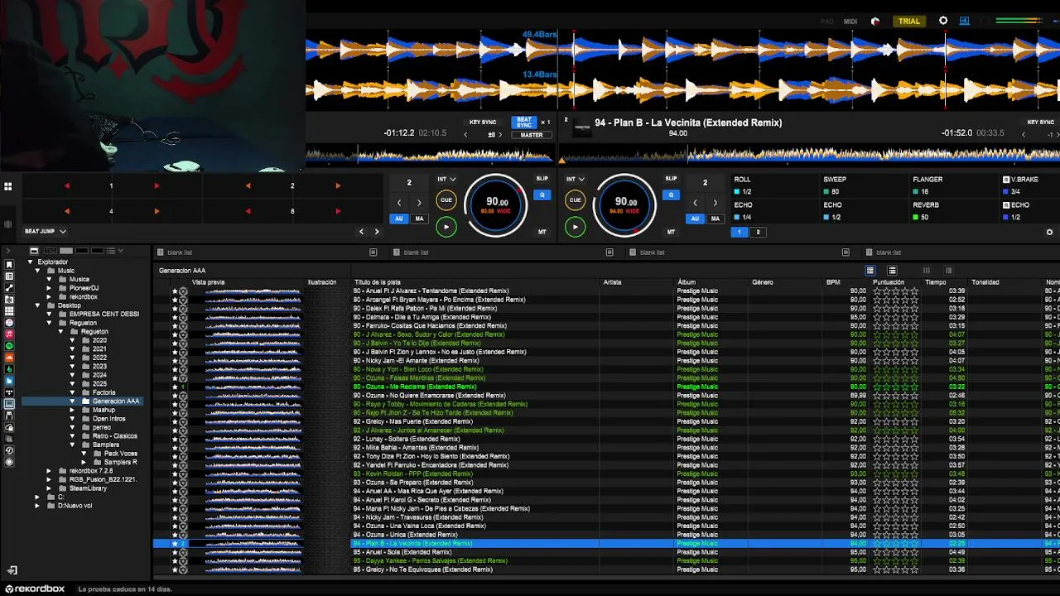
Task: Open INT dropdown on deck 2
Action: pos(576,179)
